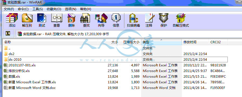Sort by the 修改时间 column header

pos(195,42)
